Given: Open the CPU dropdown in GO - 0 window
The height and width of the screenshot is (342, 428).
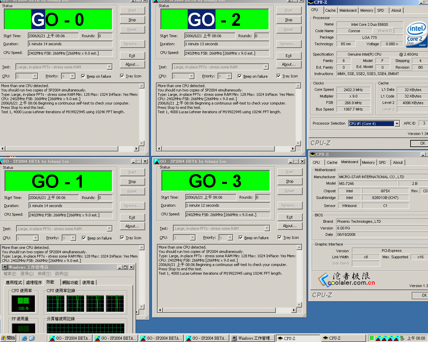Looking at the screenshot, I should [x=35, y=76].
